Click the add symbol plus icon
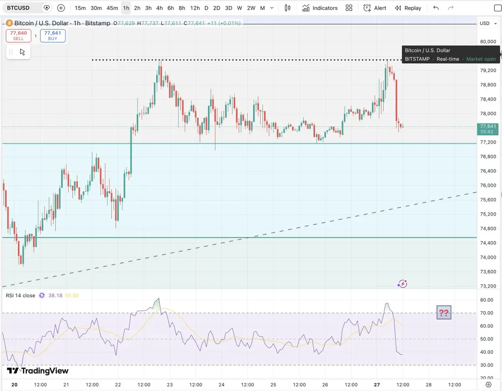The height and width of the screenshot is (391, 502). (x=61, y=8)
